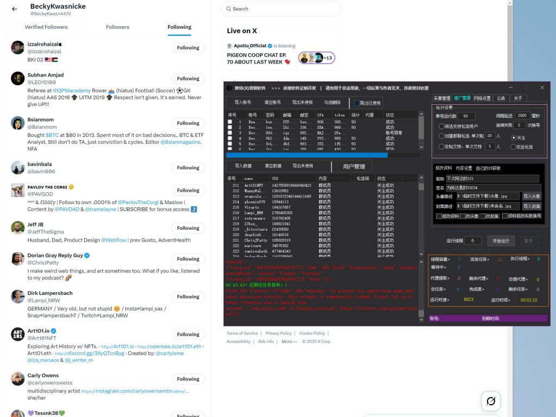Enable the 修改资料 checkbox
Screen dimensions: 556x417
point(439,216)
